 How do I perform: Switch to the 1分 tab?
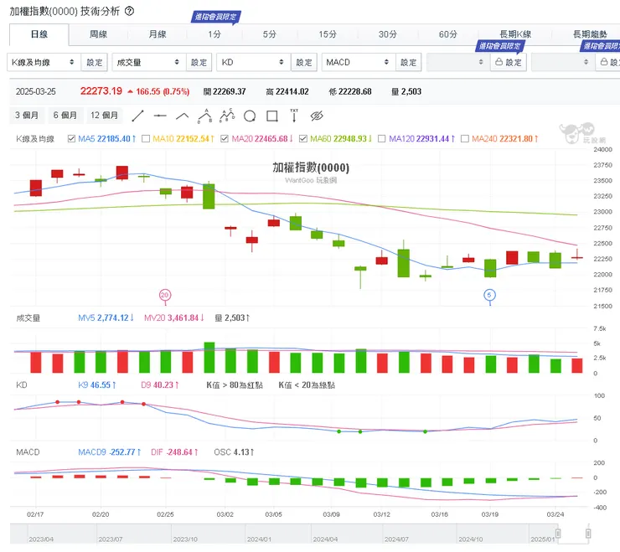[x=214, y=34]
